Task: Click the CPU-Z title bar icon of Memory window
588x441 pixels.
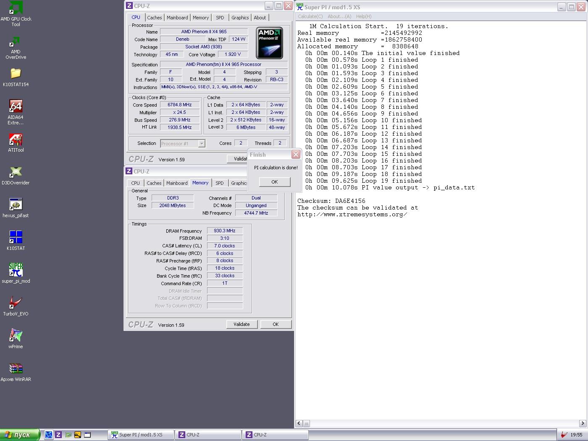Action: tap(129, 171)
